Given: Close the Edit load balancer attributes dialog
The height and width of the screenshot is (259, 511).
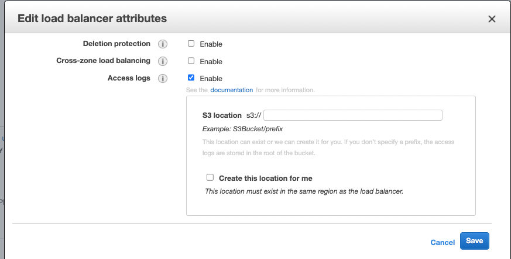Looking at the screenshot, I should (x=492, y=19).
